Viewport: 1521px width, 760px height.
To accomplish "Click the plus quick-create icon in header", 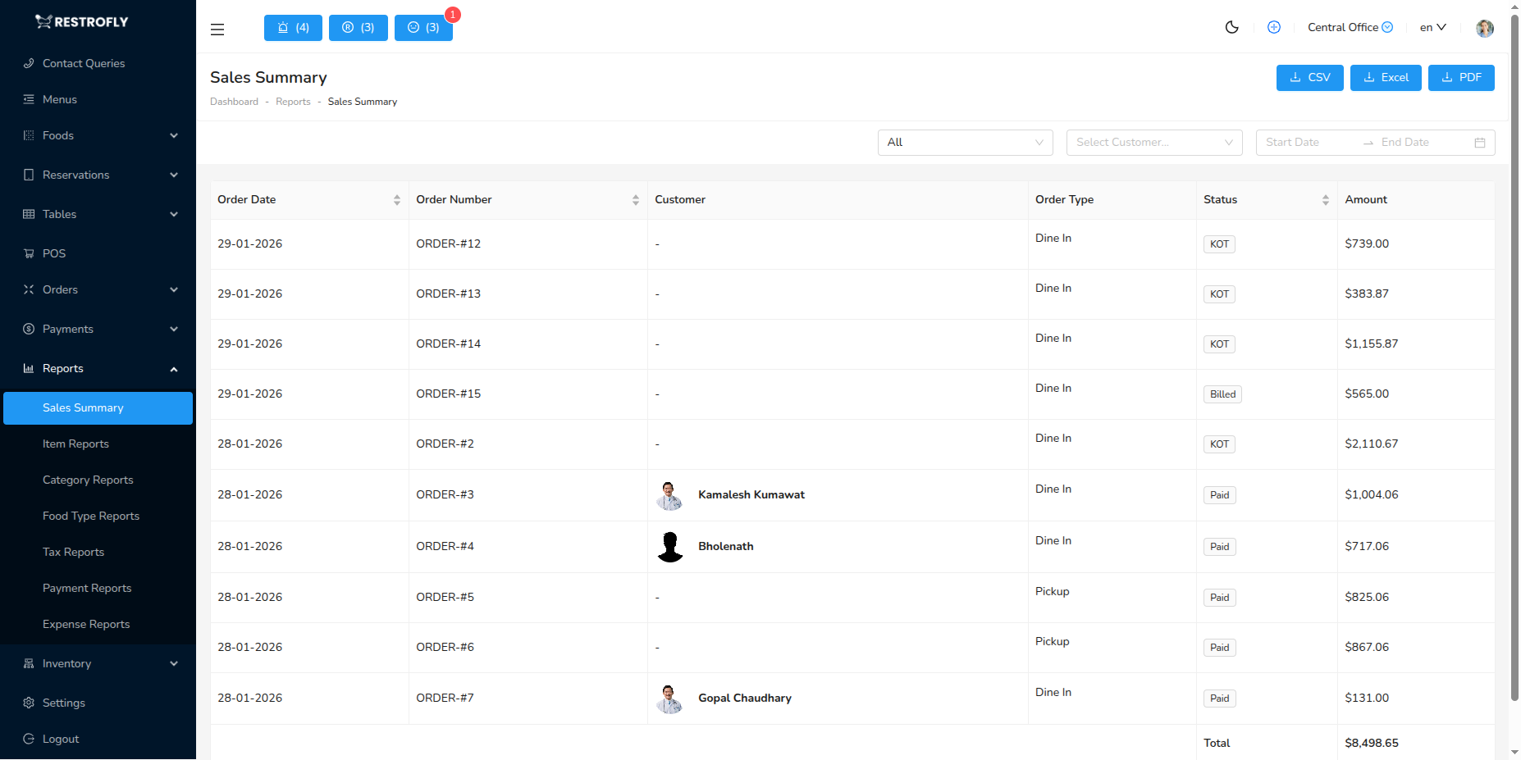I will click(1274, 27).
